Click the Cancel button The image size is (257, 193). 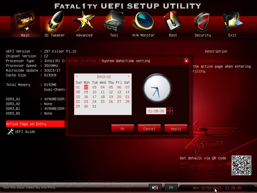tap(149, 129)
